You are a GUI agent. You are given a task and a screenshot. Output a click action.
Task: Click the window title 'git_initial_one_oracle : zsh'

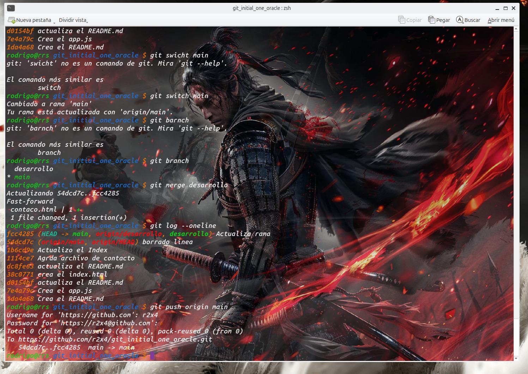262,8
